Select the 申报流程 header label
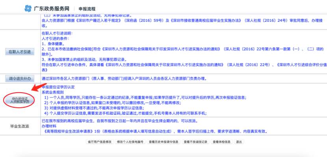 click(87, 9)
